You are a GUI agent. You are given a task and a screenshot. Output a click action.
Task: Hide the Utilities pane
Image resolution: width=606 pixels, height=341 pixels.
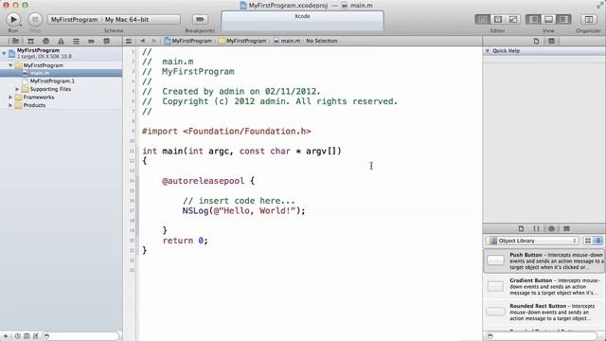563,19
